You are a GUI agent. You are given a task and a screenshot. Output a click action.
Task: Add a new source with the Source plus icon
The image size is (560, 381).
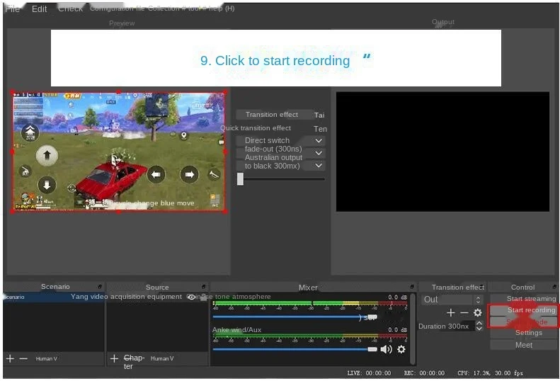(x=114, y=358)
